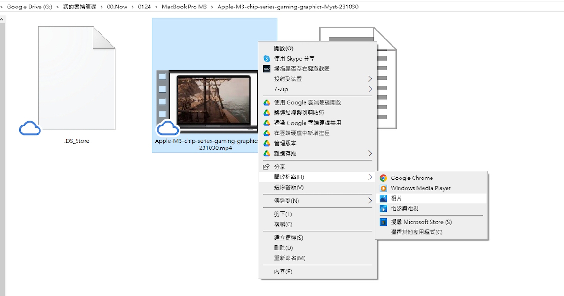Choose 剪下(T)
This screenshot has height=296, width=564.
click(318, 214)
